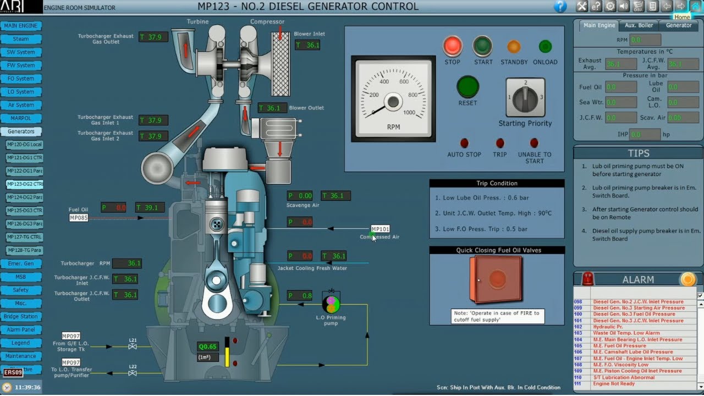Expand the Safety menu

pyautogui.click(x=21, y=290)
